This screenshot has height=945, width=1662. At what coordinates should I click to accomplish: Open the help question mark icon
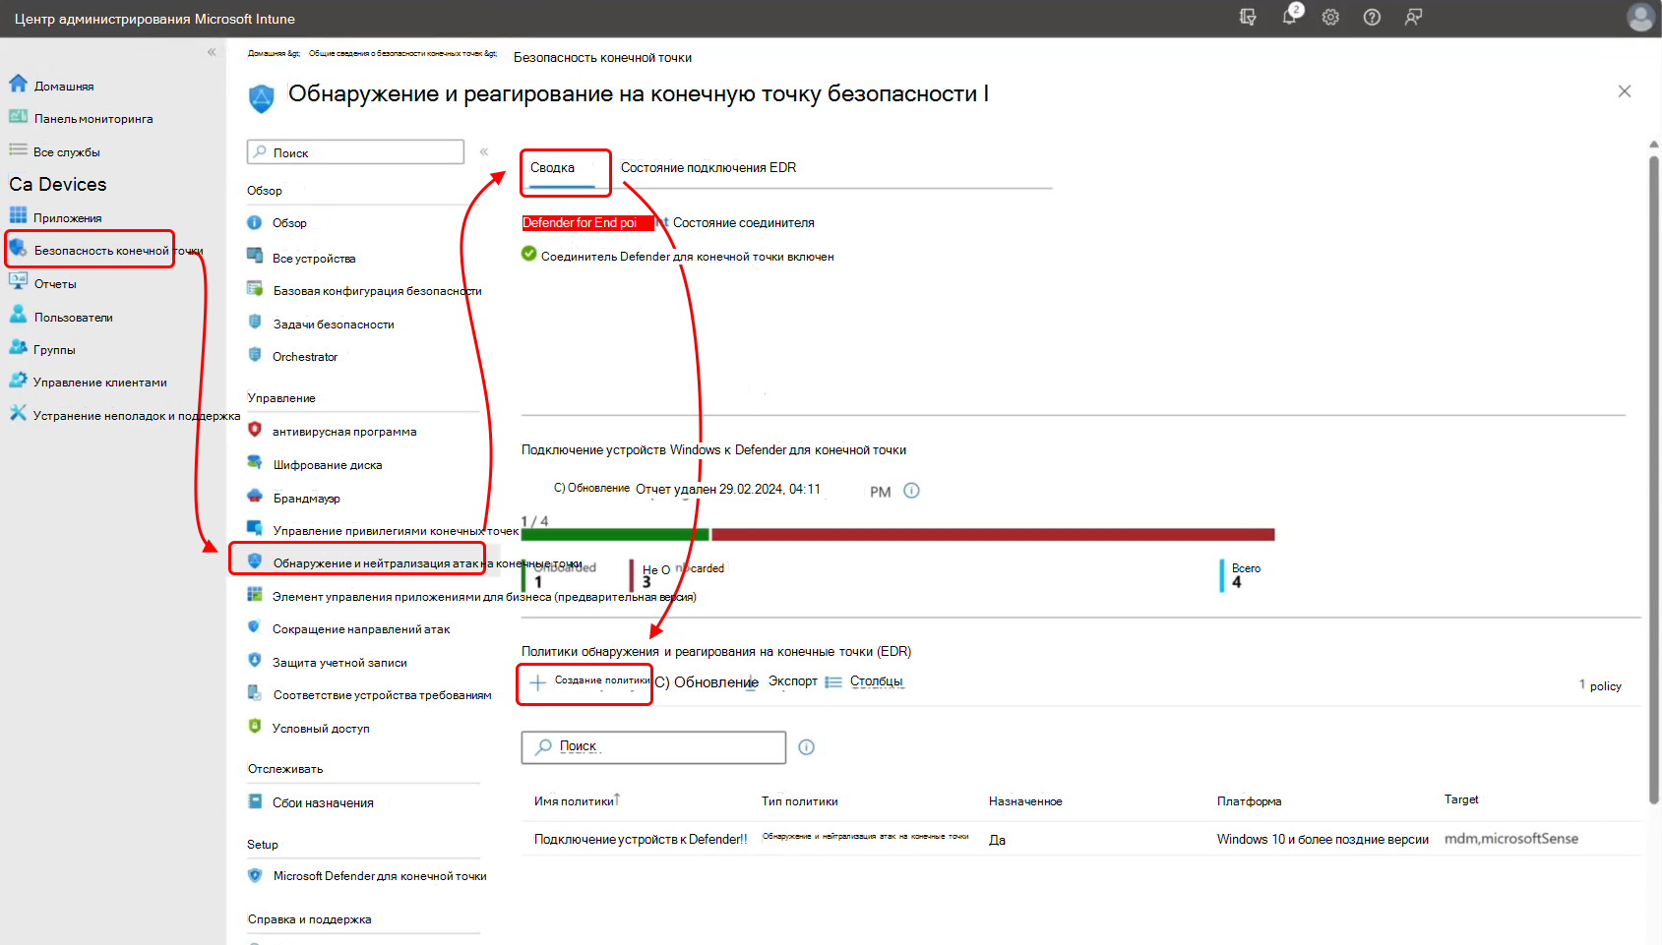[1372, 17]
